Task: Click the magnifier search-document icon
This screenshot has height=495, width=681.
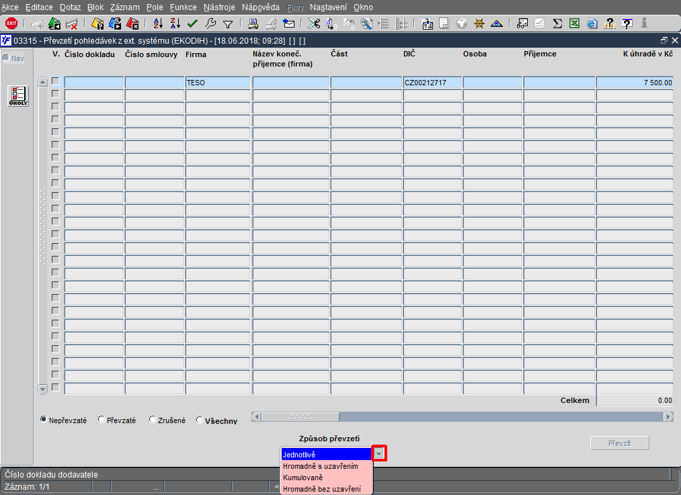Action: [366, 24]
